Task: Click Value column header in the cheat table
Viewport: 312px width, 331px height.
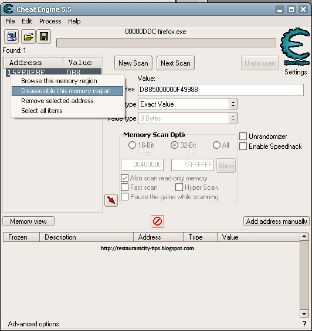Action: pyautogui.click(x=259, y=237)
